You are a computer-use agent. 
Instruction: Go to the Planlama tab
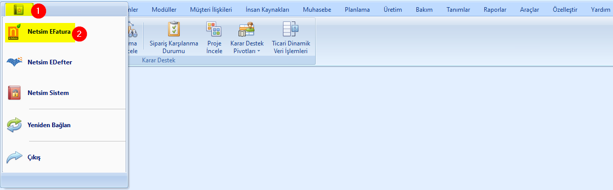click(x=358, y=10)
